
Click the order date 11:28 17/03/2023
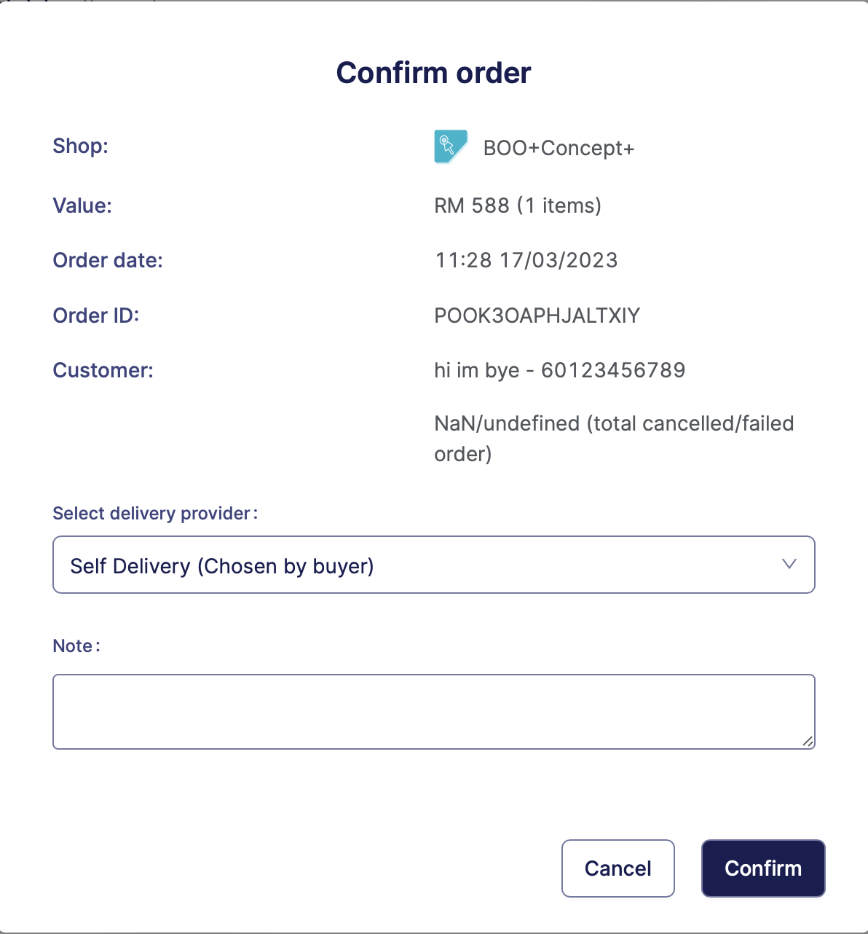click(x=526, y=260)
